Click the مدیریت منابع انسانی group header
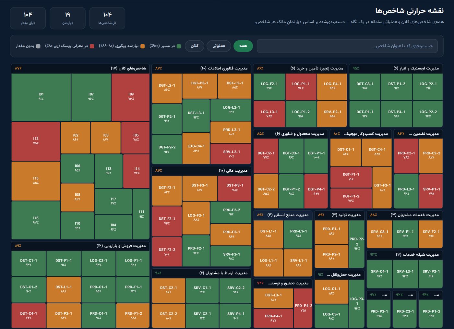The height and width of the screenshot is (329, 454). [282, 215]
